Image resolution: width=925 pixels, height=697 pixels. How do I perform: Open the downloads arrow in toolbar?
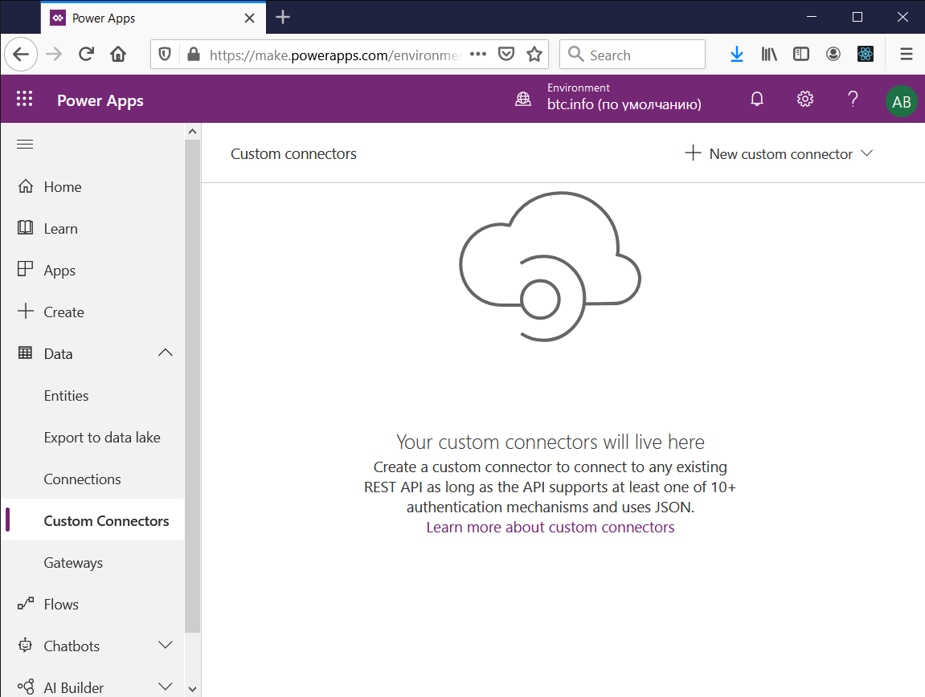tap(737, 55)
